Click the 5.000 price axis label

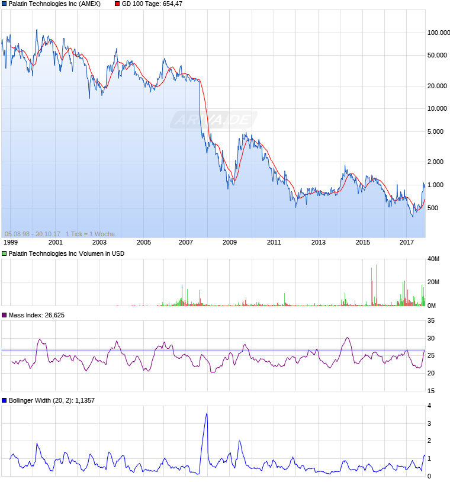pos(436,131)
